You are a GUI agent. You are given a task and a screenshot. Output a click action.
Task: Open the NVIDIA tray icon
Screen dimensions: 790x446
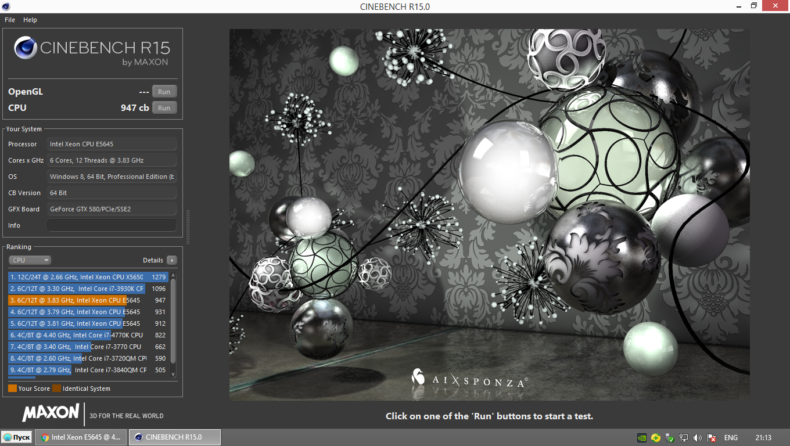coord(642,437)
